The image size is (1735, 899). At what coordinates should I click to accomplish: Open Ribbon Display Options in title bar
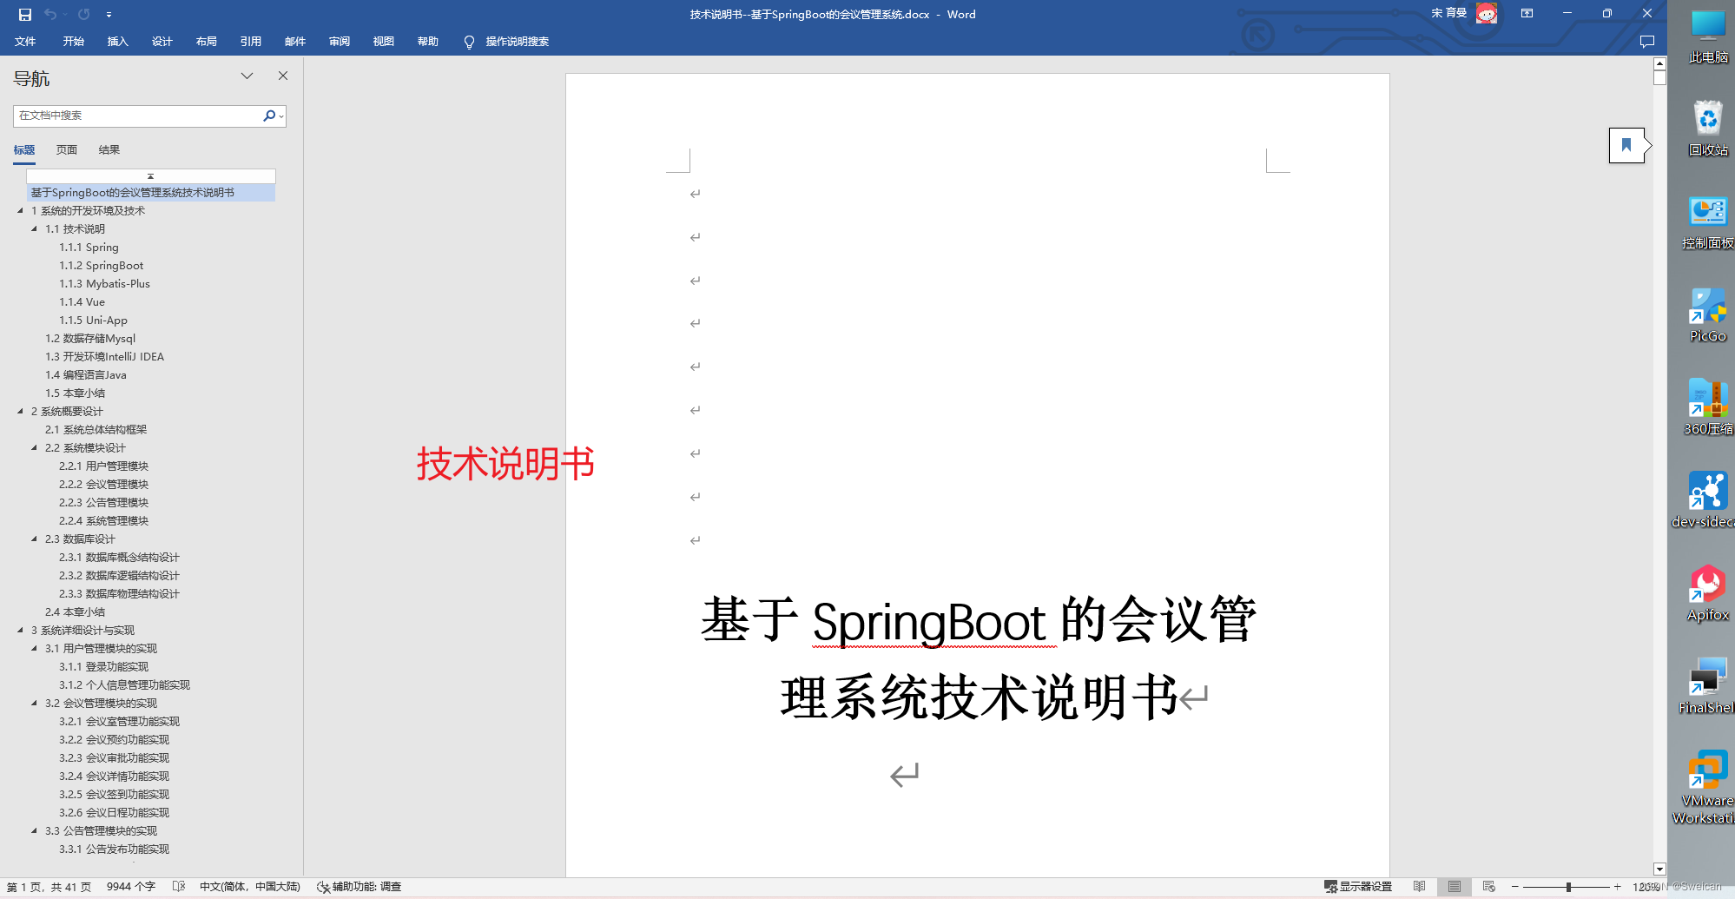click(x=1527, y=13)
